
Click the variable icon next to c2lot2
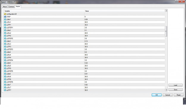click(x=5, y=30)
